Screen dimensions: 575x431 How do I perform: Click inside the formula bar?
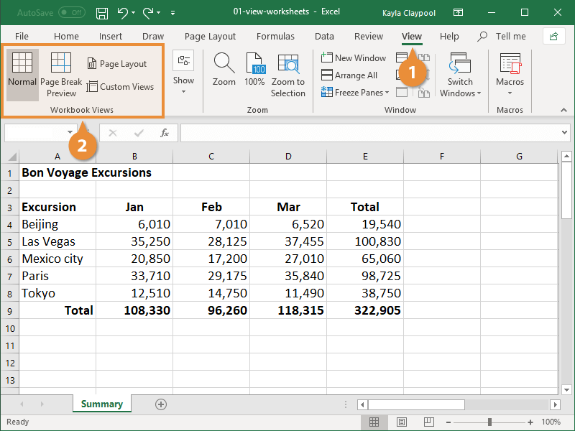(x=370, y=133)
